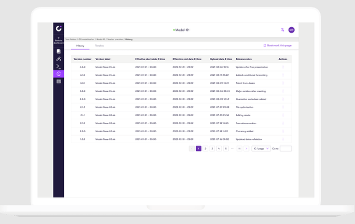
Task: Click the Version number column header
Action: pos(82,59)
